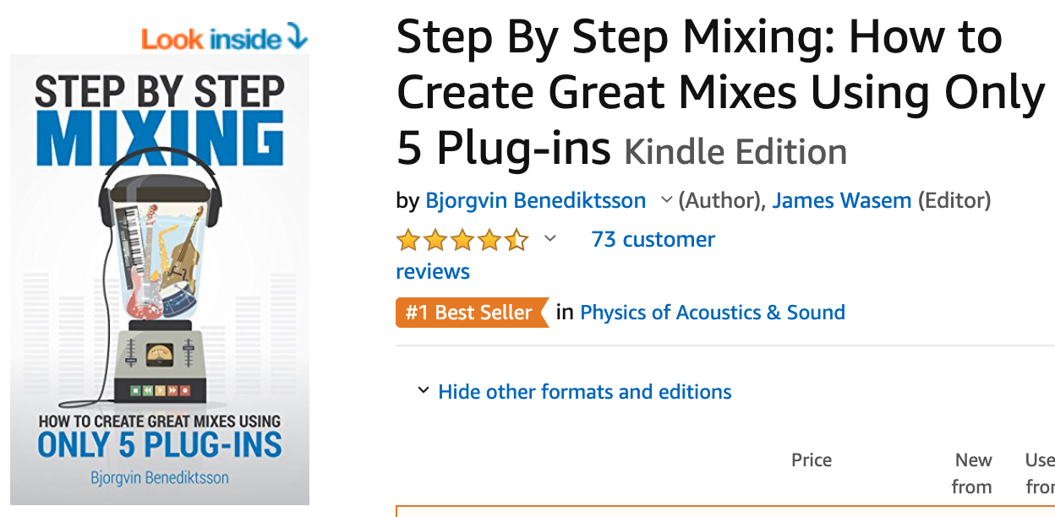Viewport: 1055px width, 517px height.
Task: Click the Price column header
Action: click(811, 460)
